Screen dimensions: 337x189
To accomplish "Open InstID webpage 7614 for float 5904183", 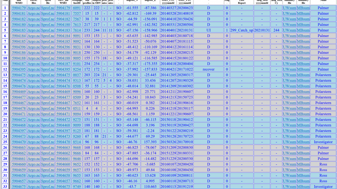I will point(77,30).
